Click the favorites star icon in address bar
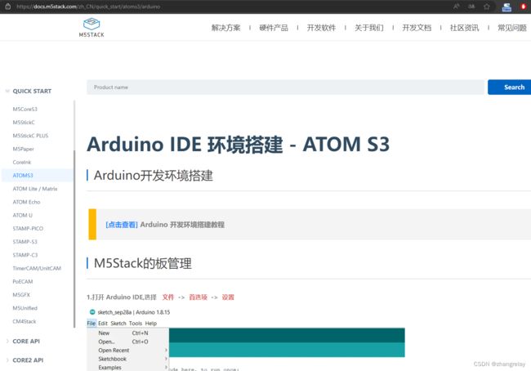The image size is (531, 371). click(x=487, y=7)
